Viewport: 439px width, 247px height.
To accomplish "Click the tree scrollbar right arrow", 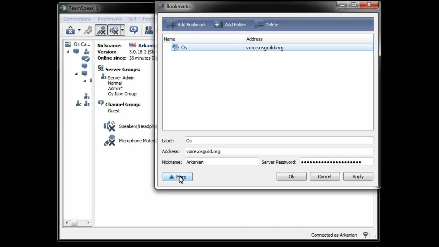I will pos(88,223).
